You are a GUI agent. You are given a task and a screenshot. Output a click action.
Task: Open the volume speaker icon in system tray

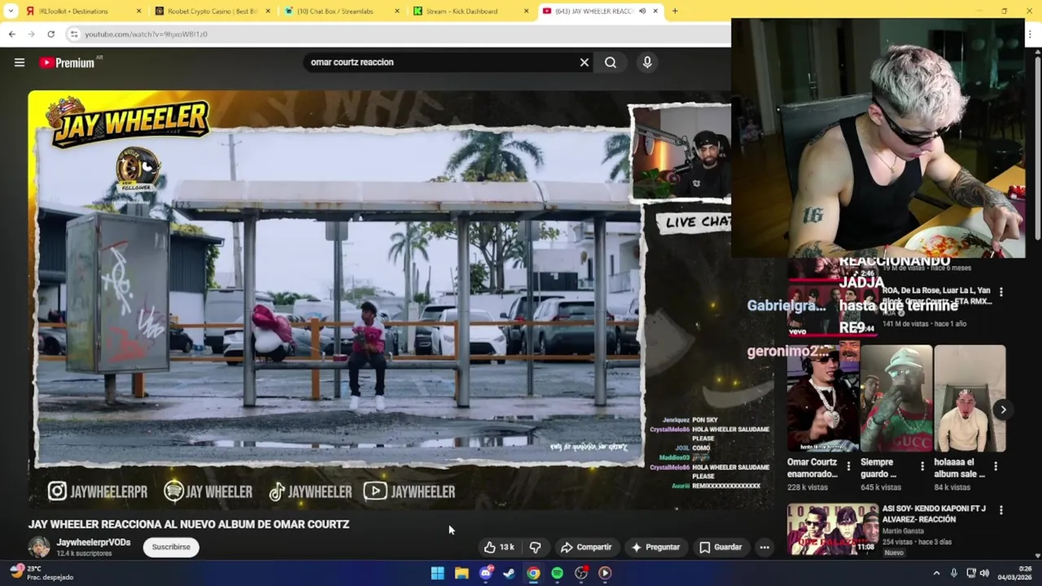coord(984,573)
